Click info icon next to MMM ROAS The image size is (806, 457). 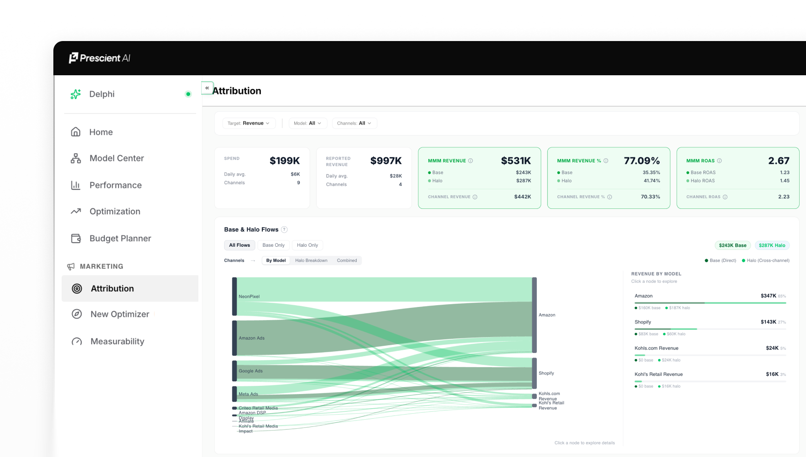point(719,161)
